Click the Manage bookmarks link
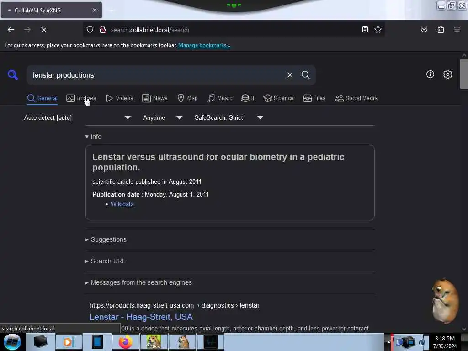 click(x=204, y=45)
